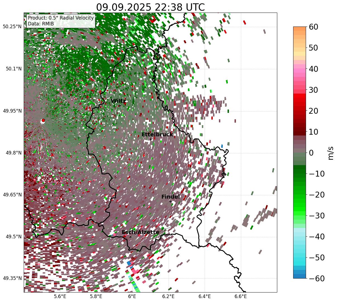Click the 49.95°N latitude label
Screen dimensions: 337x302
(12, 111)
